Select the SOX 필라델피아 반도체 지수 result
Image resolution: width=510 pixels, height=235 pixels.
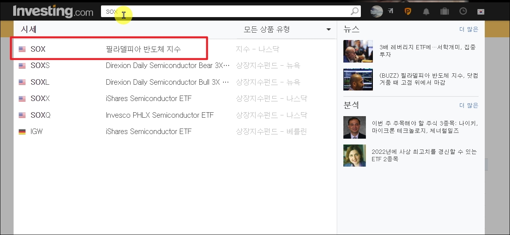click(175, 49)
